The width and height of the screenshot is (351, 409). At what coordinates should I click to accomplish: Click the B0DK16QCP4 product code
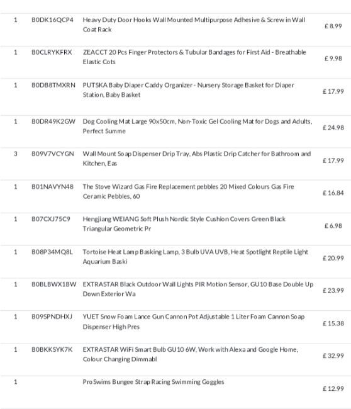pos(52,20)
